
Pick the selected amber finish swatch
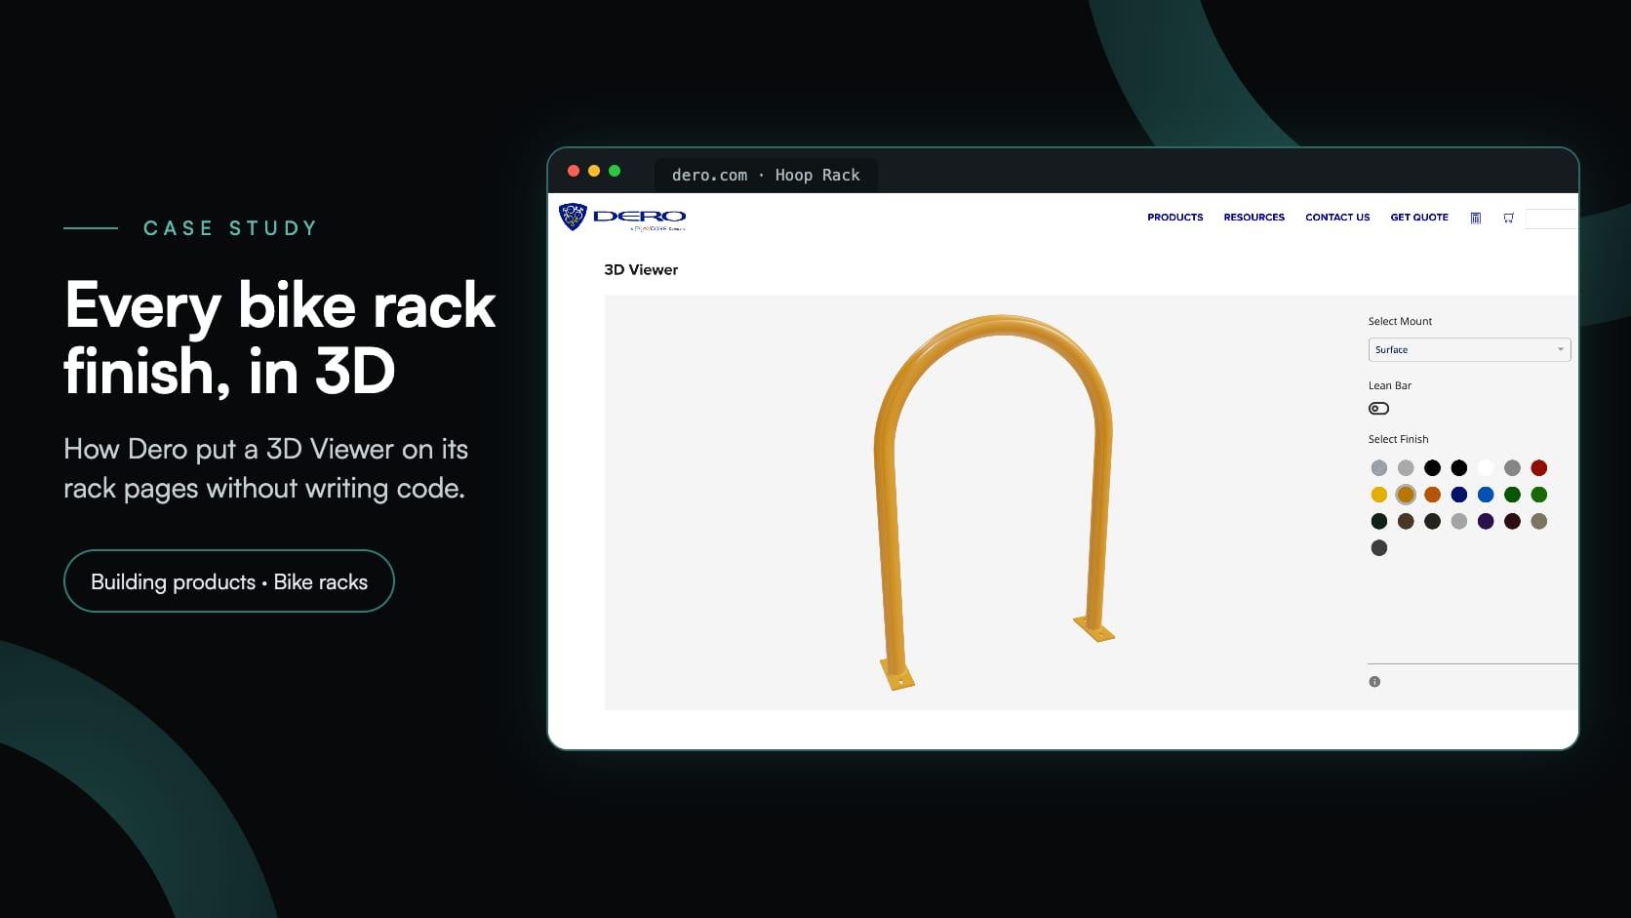coord(1406,495)
